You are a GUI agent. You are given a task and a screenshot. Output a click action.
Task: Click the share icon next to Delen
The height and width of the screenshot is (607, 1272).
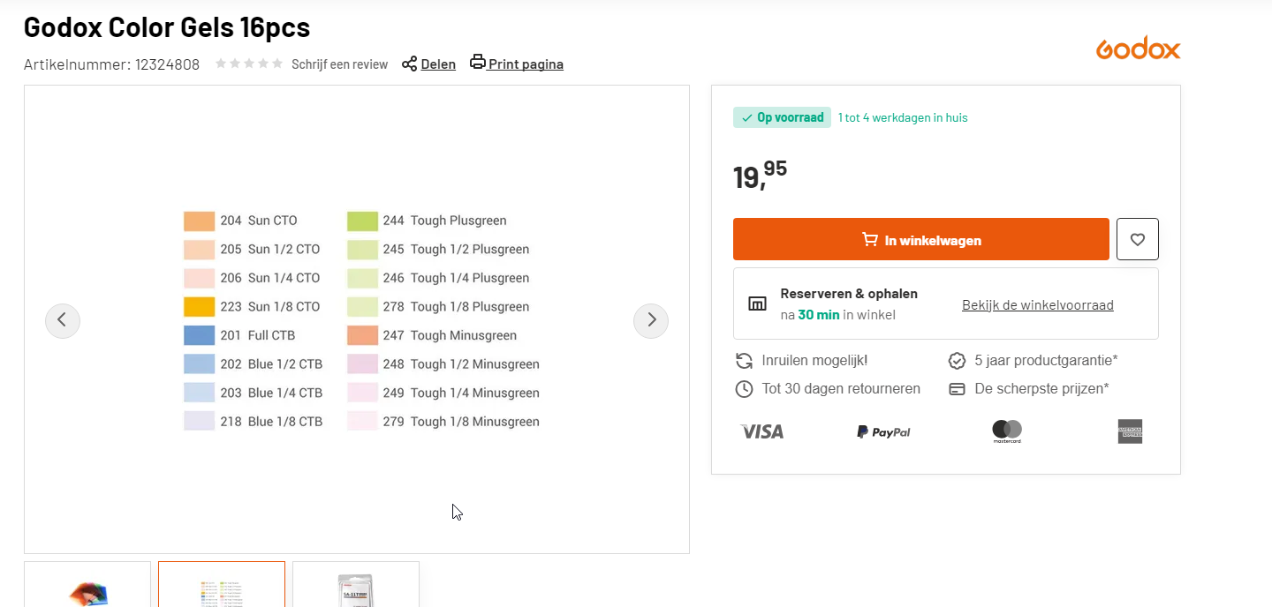(409, 64)
